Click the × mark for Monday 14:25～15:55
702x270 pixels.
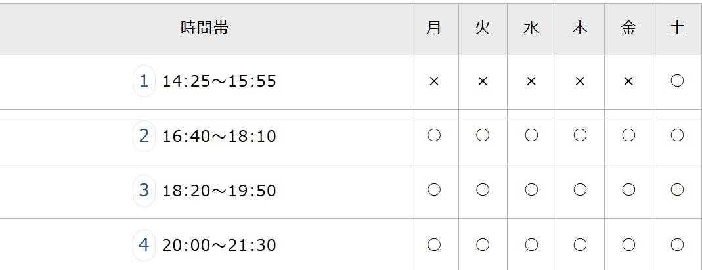point(433,81)
